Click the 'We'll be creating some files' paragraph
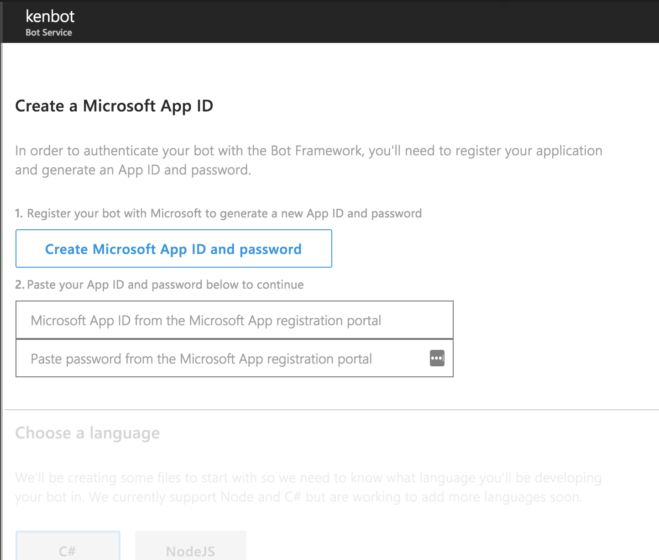659x560 pixels. point(309,487)
